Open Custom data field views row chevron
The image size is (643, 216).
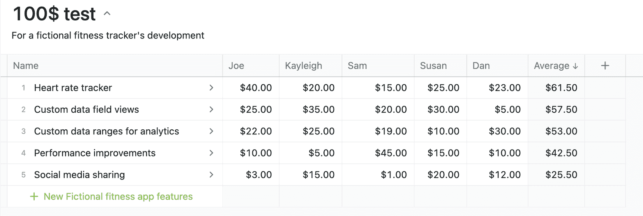[x=211, y=110]
